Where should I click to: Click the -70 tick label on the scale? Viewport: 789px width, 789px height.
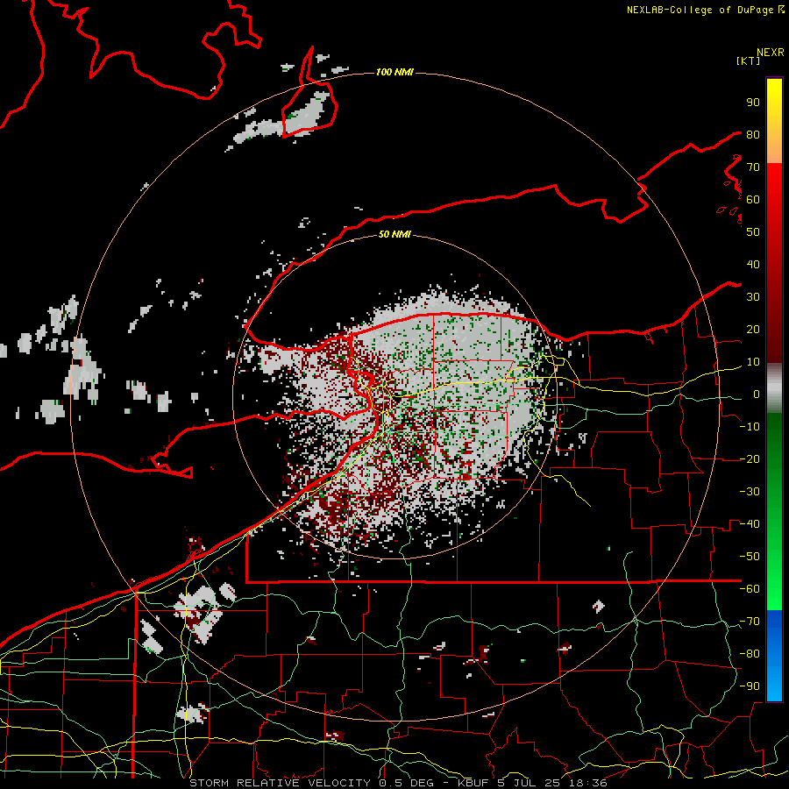(750, 622)
